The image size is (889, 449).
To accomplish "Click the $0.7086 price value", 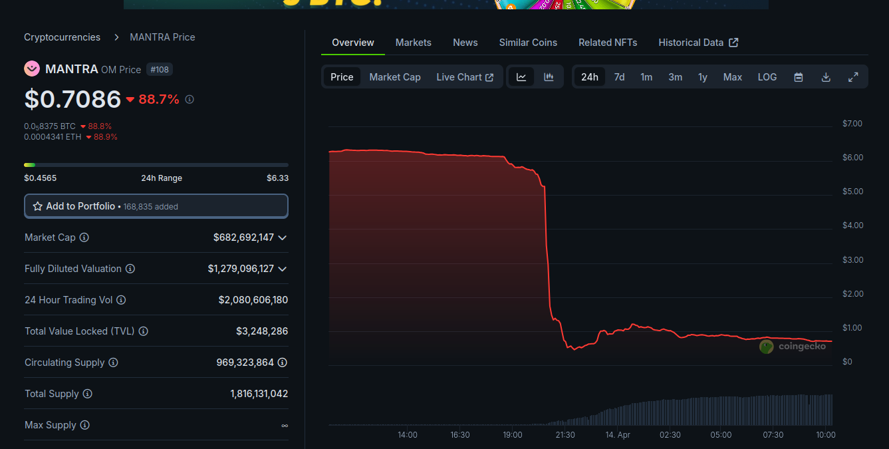I will pyautogui.click(x=72, y=99).
